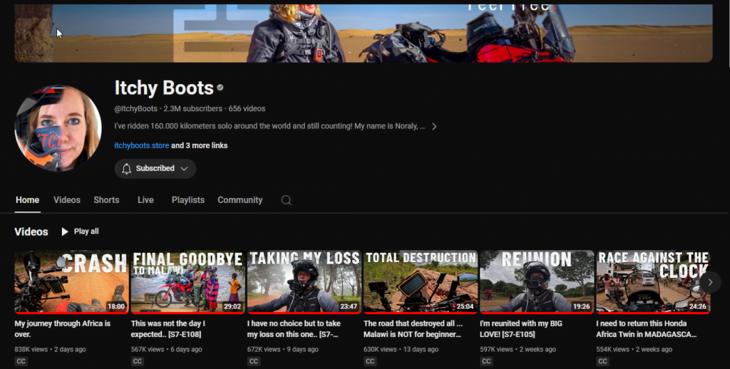Click the 18:00 duration badge
The width and height of the screenshot is (730, 369).
point(116,306)
